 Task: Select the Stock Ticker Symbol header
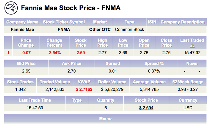(64, 22)
